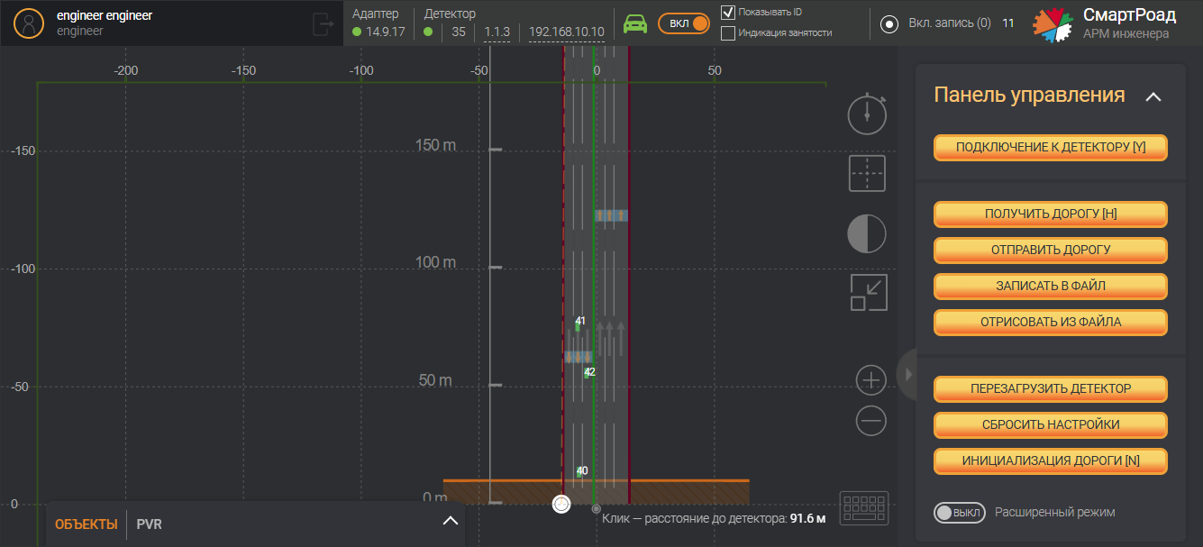This screenshot has height=547, width=1203.
Task: Collapse the right side panel arrow
Action: click(x=908, y=373)
